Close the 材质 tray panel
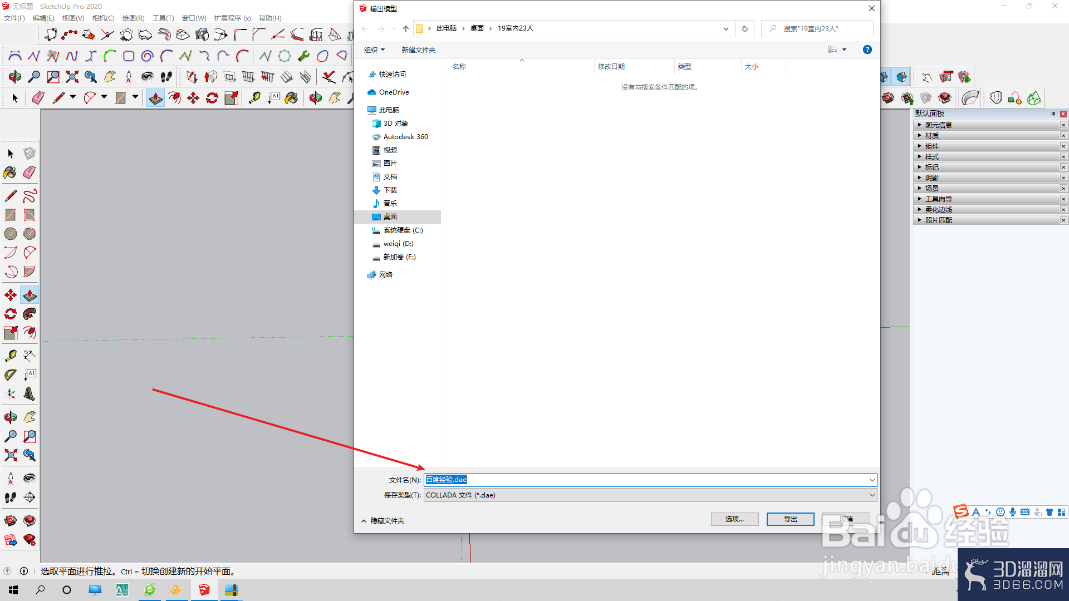The width and height of the screenshot is (1069, 601). 1063,136
